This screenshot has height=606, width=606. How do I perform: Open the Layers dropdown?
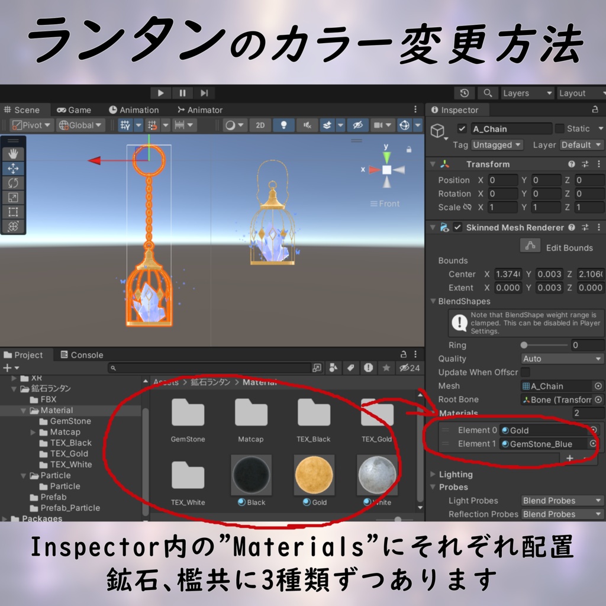[527, 93]
